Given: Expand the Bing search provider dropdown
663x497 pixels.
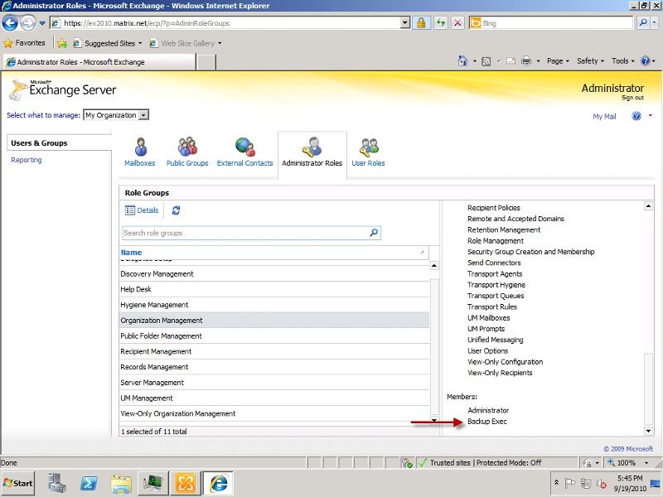Looking at the screenshot, I should [655, 23].
